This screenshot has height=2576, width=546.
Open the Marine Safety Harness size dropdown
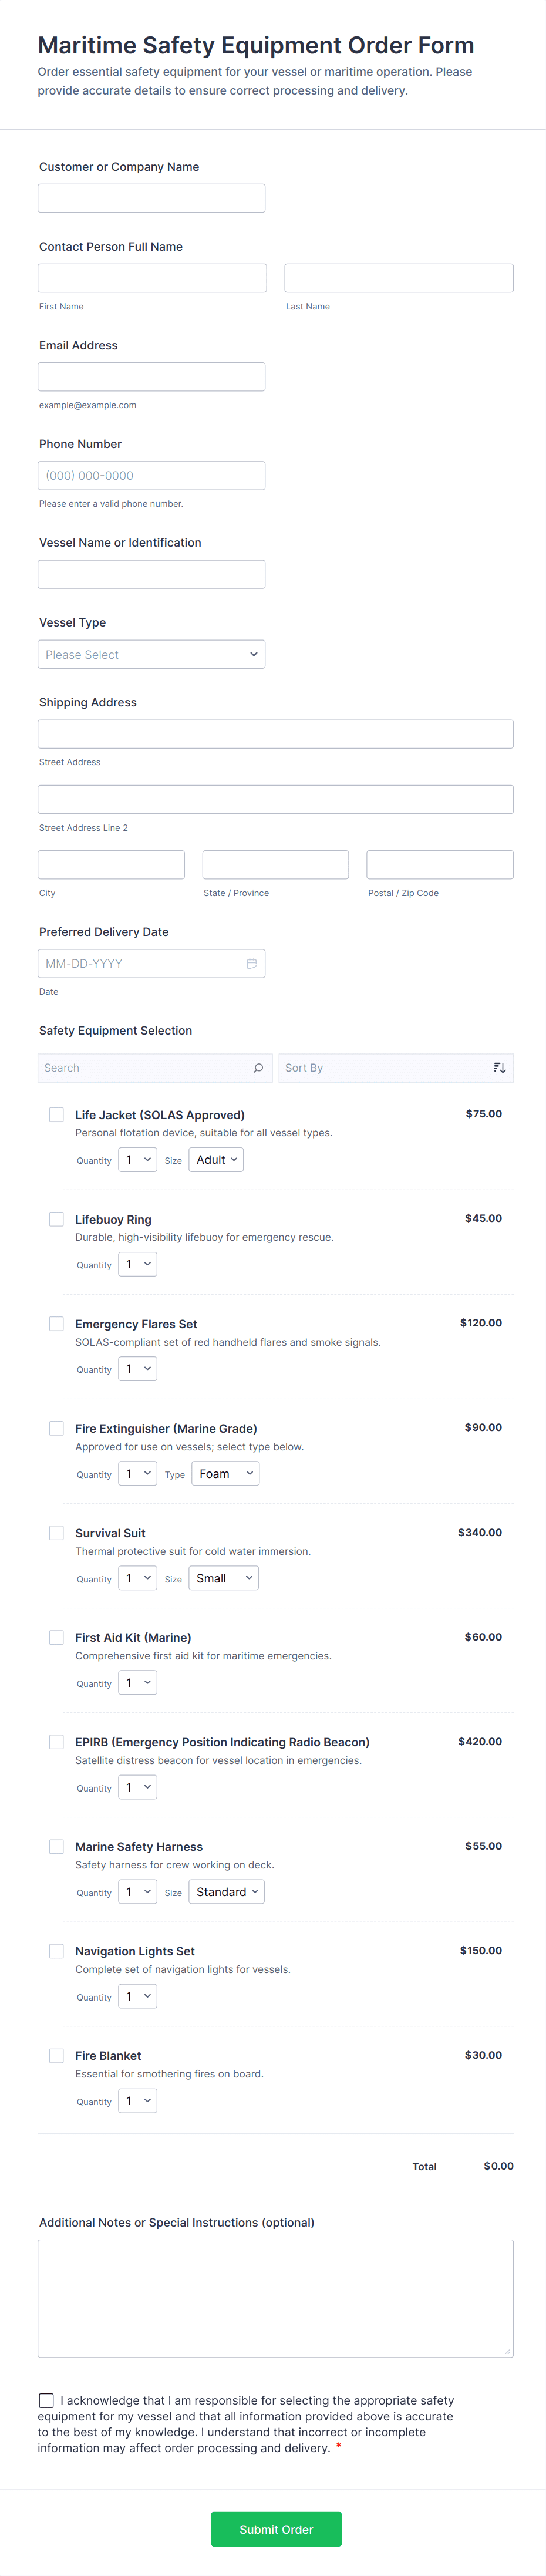pyautogui.click(x=227, y=1892)
